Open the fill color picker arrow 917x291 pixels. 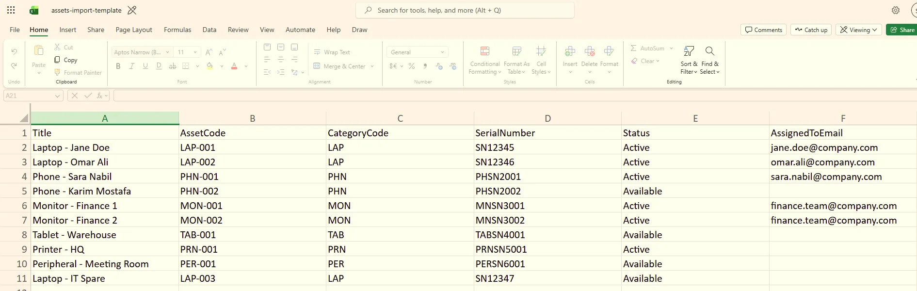coord(222,66)
